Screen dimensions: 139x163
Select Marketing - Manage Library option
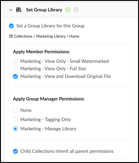[x=15, y=129]
